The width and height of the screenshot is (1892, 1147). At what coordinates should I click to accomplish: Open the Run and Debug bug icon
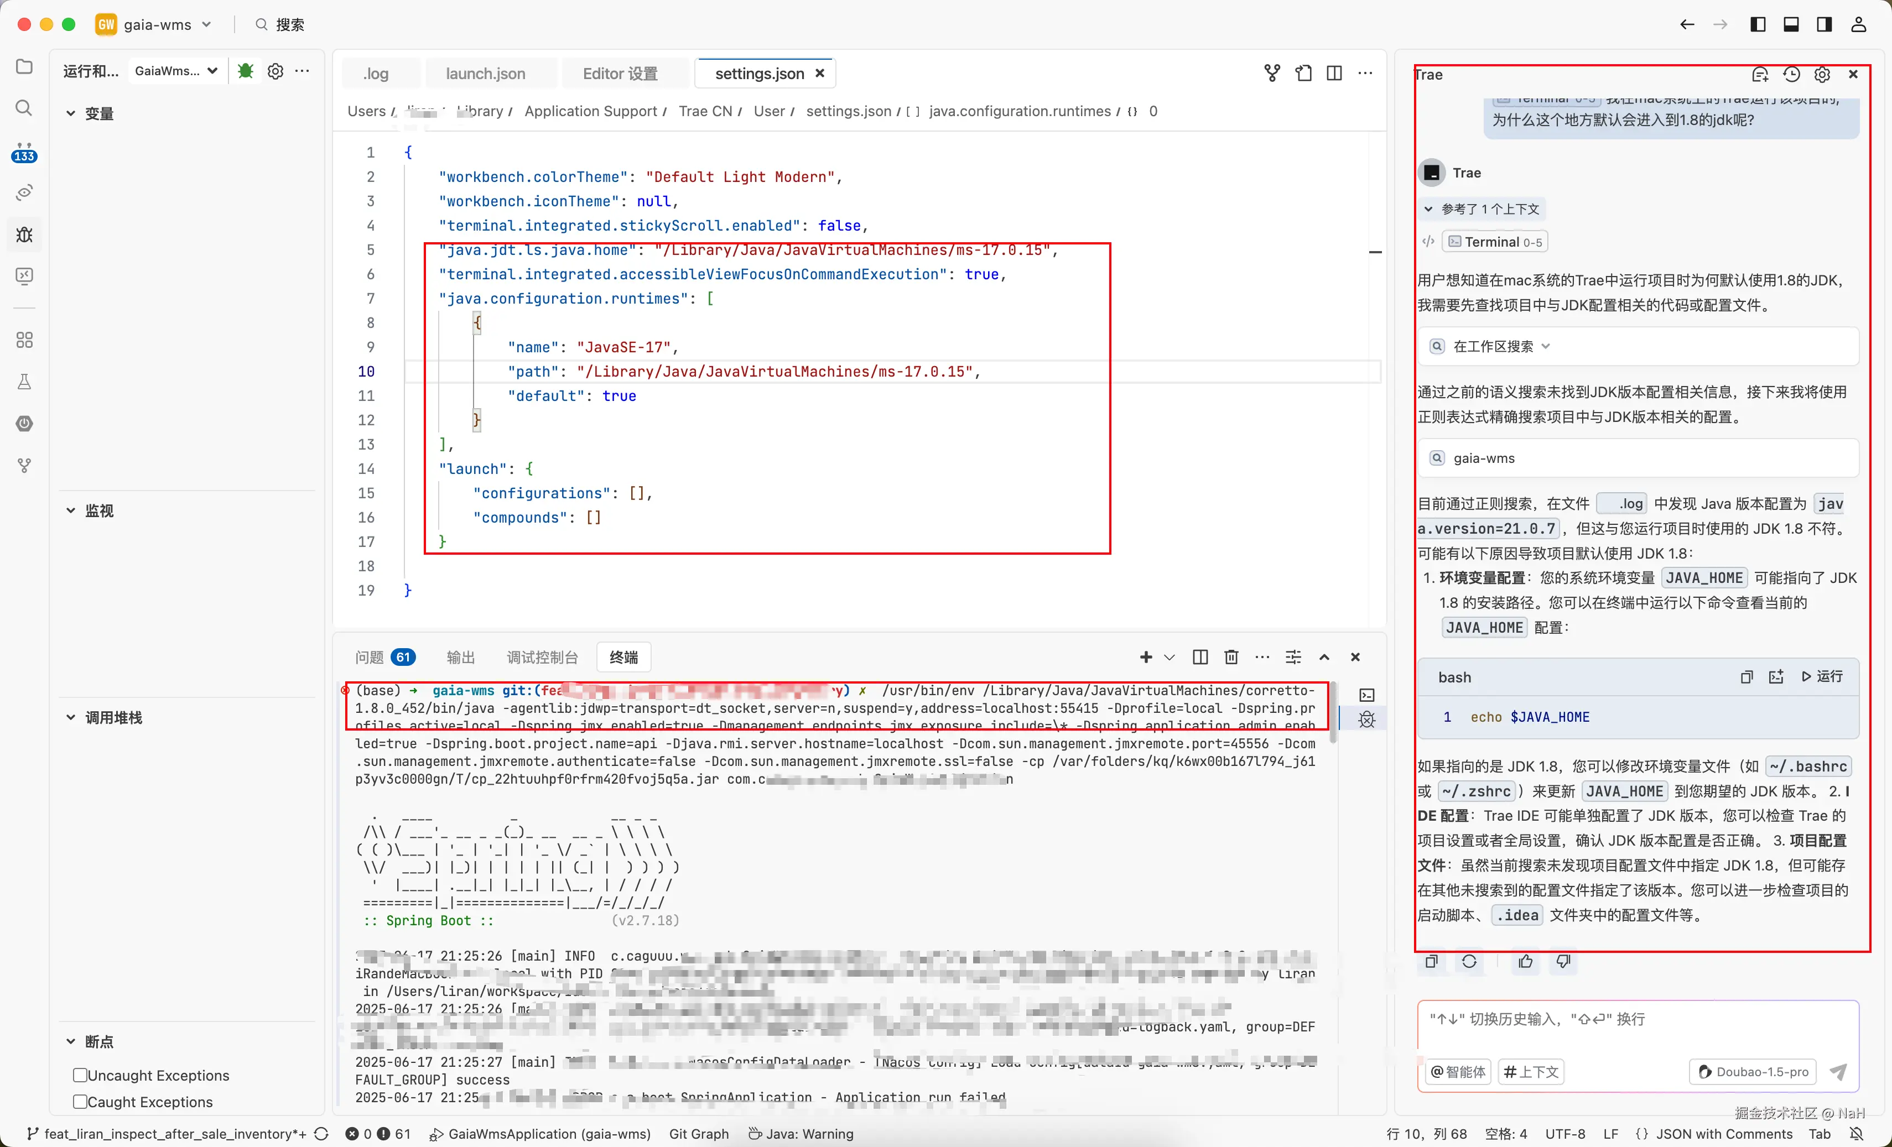[x=24, y=234]
